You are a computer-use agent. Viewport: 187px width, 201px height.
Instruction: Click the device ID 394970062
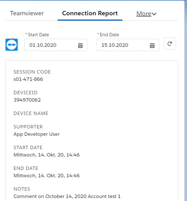coord(27,100)
